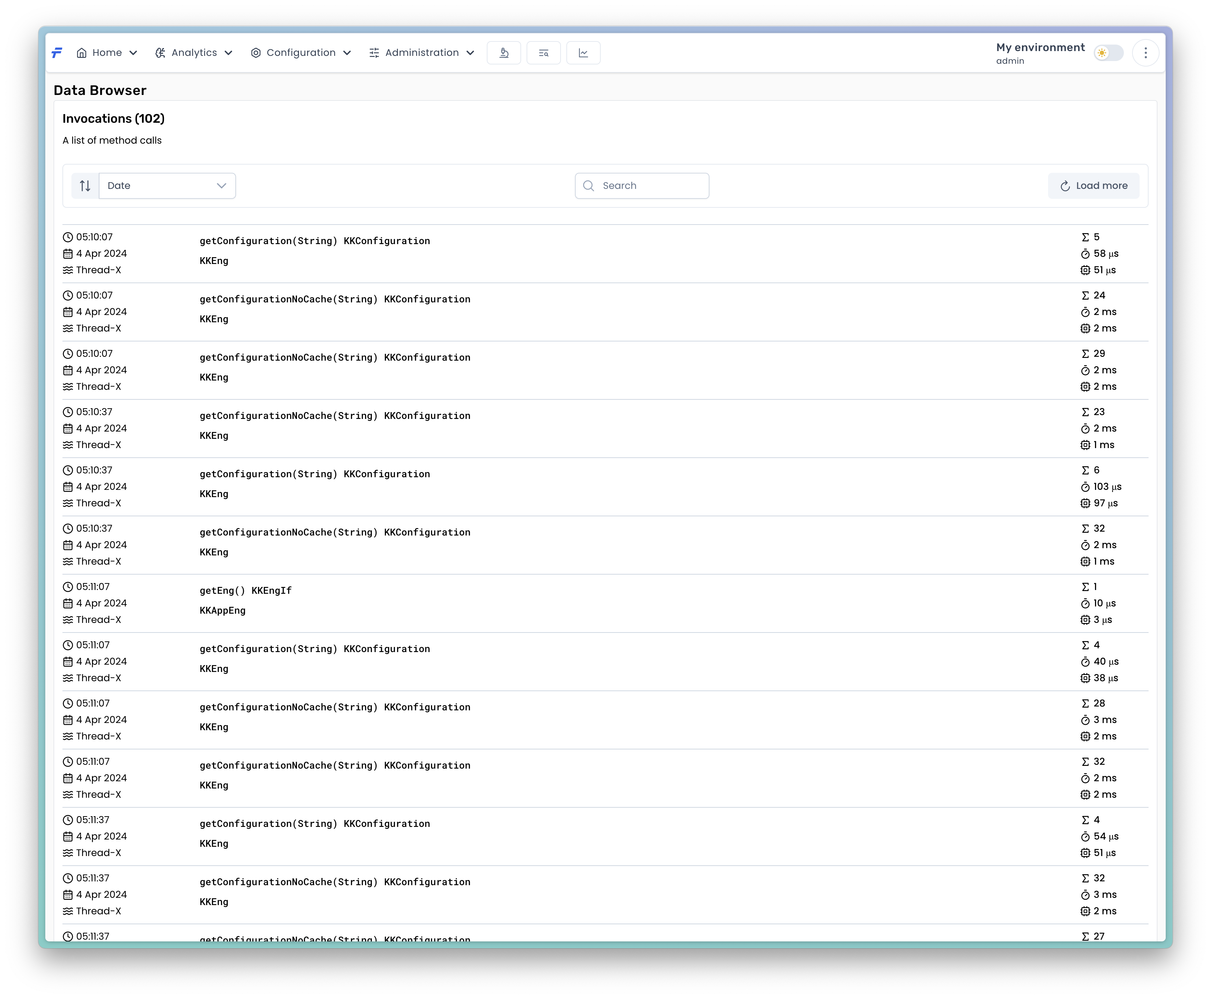Toggle the light/dark theme switch
1211x999 pixels.
(1108, 53)
